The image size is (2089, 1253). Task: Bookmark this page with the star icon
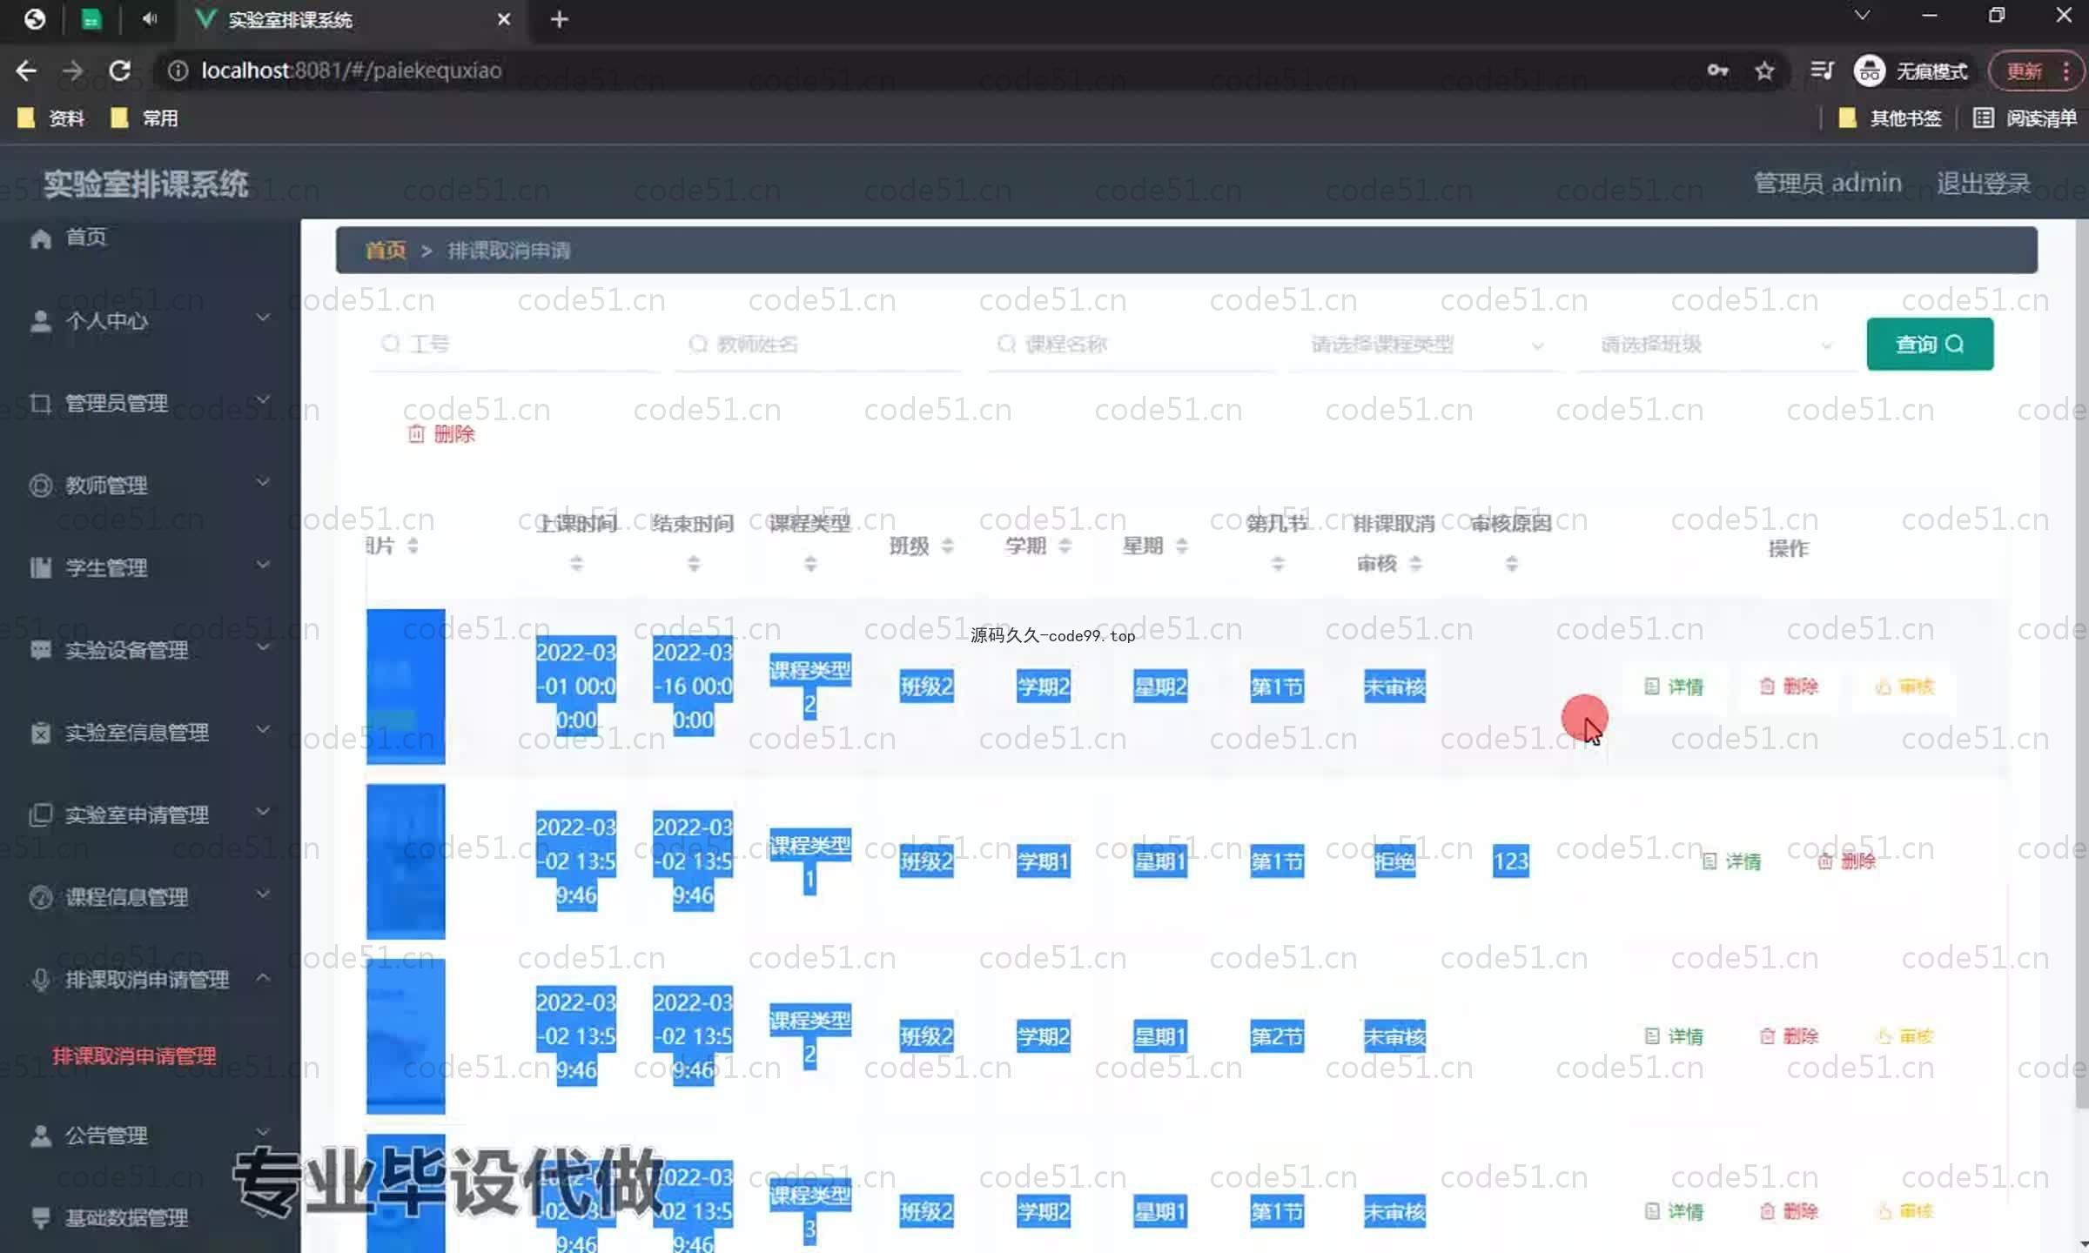click(x=1764, y=70)
